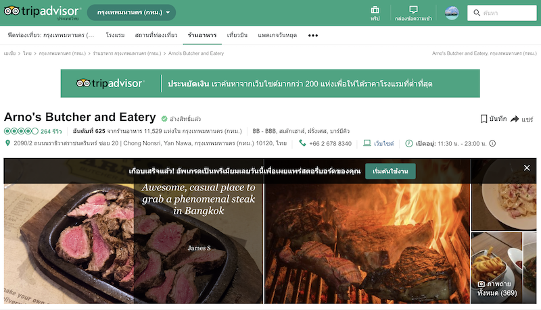This screenshot has width=541, height=310.
Task: Share the restaurant using arrow icon
Action: tap(515, 119)
